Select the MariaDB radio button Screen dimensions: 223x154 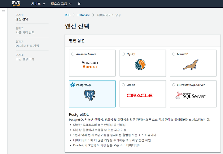pyautogui.click(x=174, y=54)
